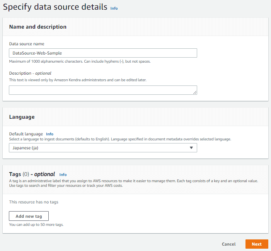Image resolution: width=271 pixels, height=251 pixels.
Task: Click the Add new tag button
Action: coord(29,216)
